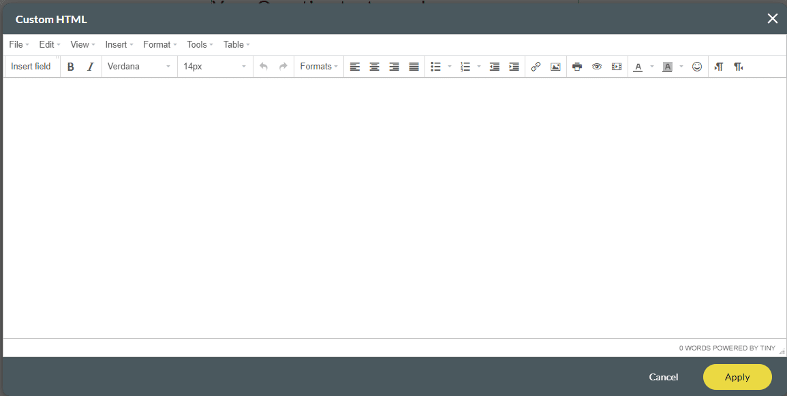The width and height of the screenshot is (787, 396).
Task: Open the insert image dialog
Action: [x=555, y=66]
